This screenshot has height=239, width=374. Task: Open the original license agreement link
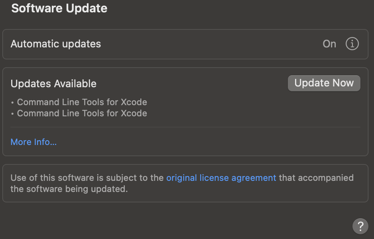pos(221,178)
